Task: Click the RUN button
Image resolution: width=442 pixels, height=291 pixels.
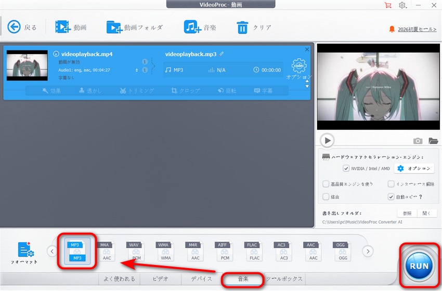Action: 419,266
